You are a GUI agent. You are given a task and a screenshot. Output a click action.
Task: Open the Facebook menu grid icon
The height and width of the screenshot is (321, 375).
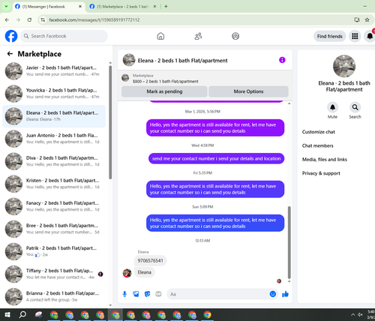[x=355, y=36]
